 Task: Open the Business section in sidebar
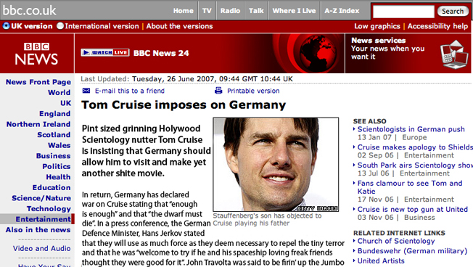53,156
